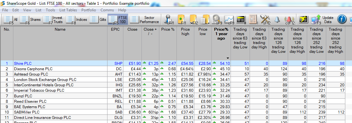Select the FTSE 100 list button

[118, 20]
